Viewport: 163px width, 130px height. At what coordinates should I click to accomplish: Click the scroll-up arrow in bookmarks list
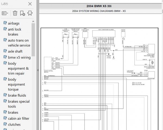(33, 21)
